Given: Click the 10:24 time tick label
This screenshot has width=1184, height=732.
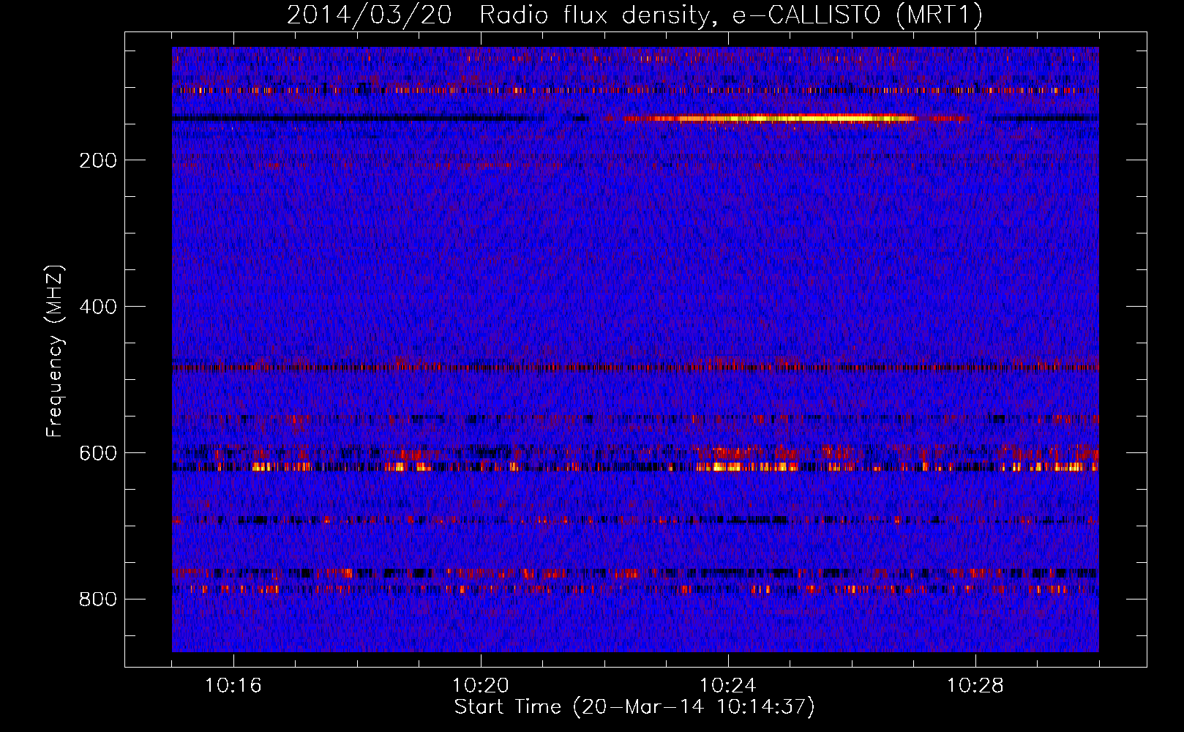Looking at the screenshot, I should coord(728,686).
